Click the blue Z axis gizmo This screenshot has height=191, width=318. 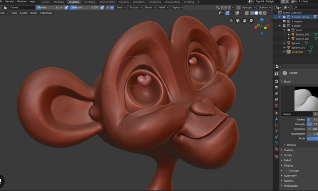(x=262, y=20)
